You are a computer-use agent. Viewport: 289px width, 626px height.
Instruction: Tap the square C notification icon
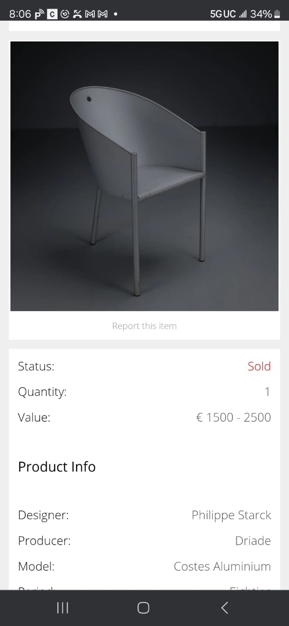[x=52, y=14]
